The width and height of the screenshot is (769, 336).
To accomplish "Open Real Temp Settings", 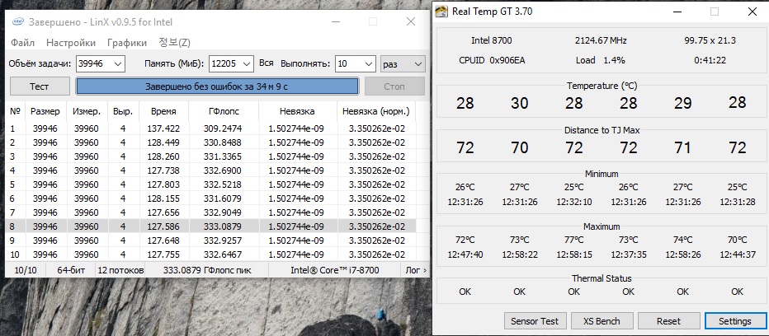I will tap(735, 320).
